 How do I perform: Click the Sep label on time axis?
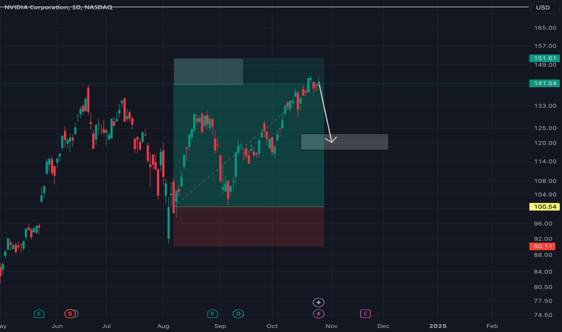[220, 326]
